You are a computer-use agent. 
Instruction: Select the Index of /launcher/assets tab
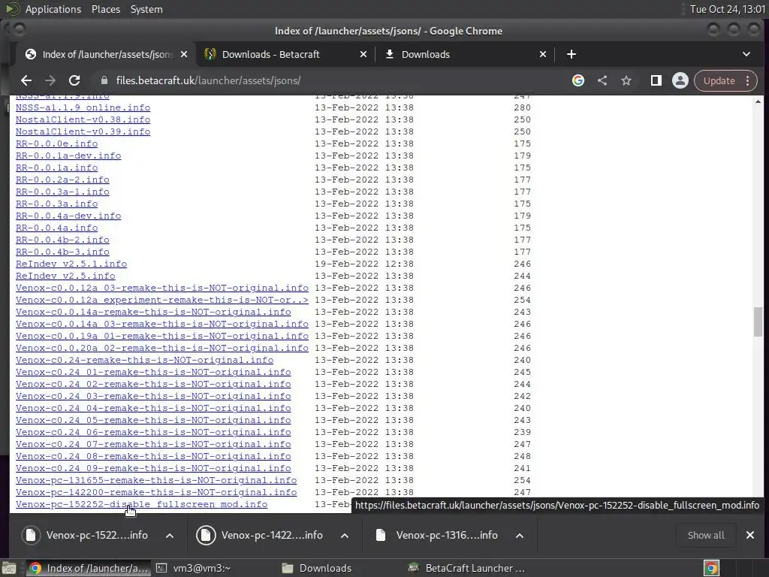click(x=105, y=54)
